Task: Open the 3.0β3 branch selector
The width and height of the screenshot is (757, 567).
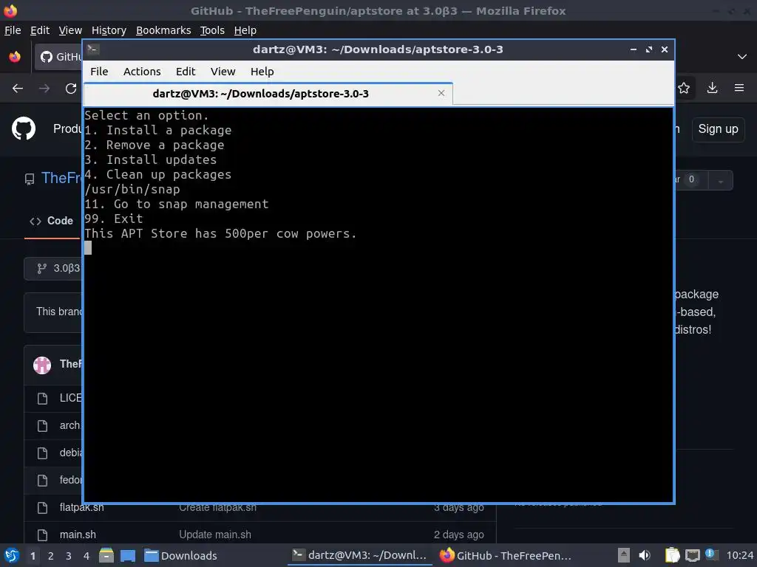Action: pos(53,269)
